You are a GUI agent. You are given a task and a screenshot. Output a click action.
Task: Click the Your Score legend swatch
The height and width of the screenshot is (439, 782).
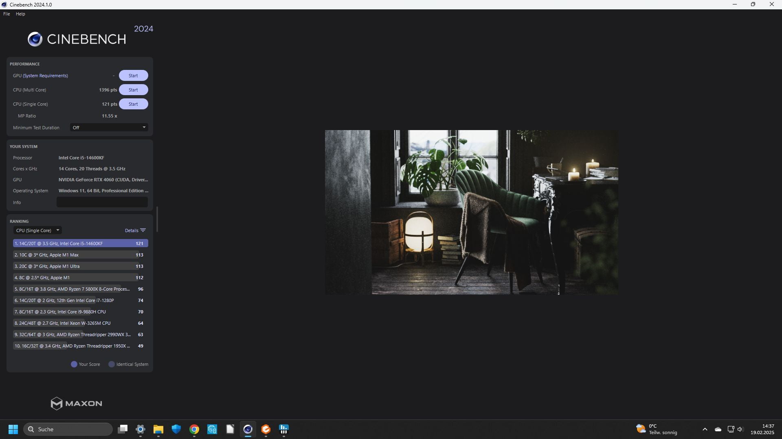(x=74, y=364)
